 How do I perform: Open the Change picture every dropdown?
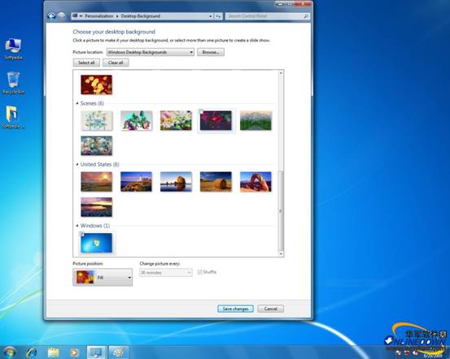pos(165,272)
